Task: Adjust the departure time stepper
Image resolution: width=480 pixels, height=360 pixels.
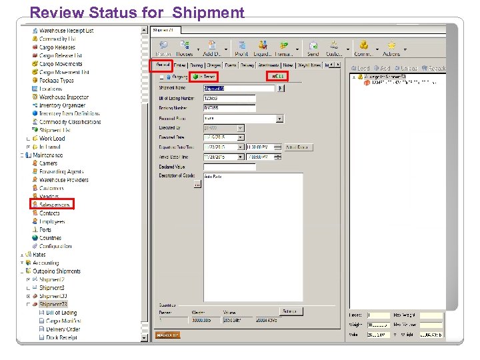Action: tap(277, 147)
